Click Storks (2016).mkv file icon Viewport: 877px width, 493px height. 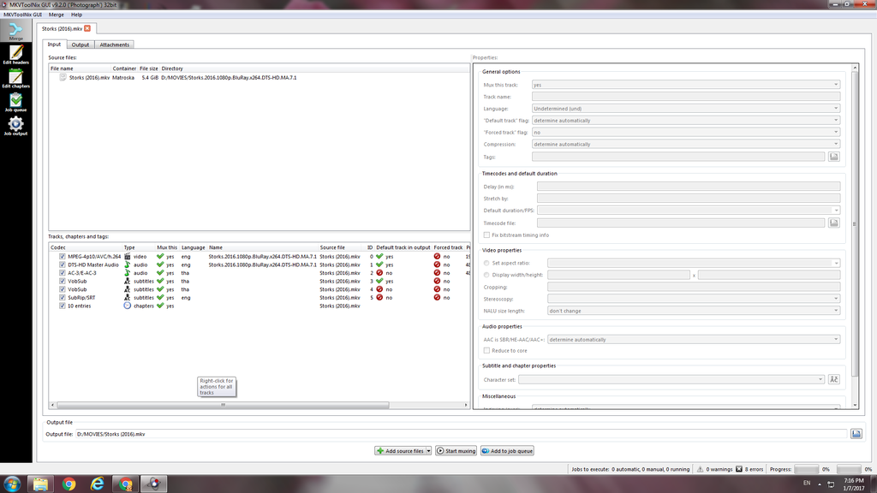click(63, 78)
